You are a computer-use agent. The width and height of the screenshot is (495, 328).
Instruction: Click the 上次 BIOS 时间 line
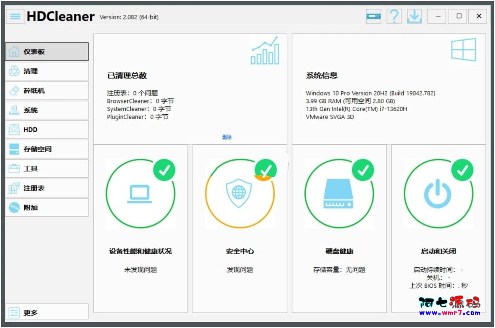(439, 286)
